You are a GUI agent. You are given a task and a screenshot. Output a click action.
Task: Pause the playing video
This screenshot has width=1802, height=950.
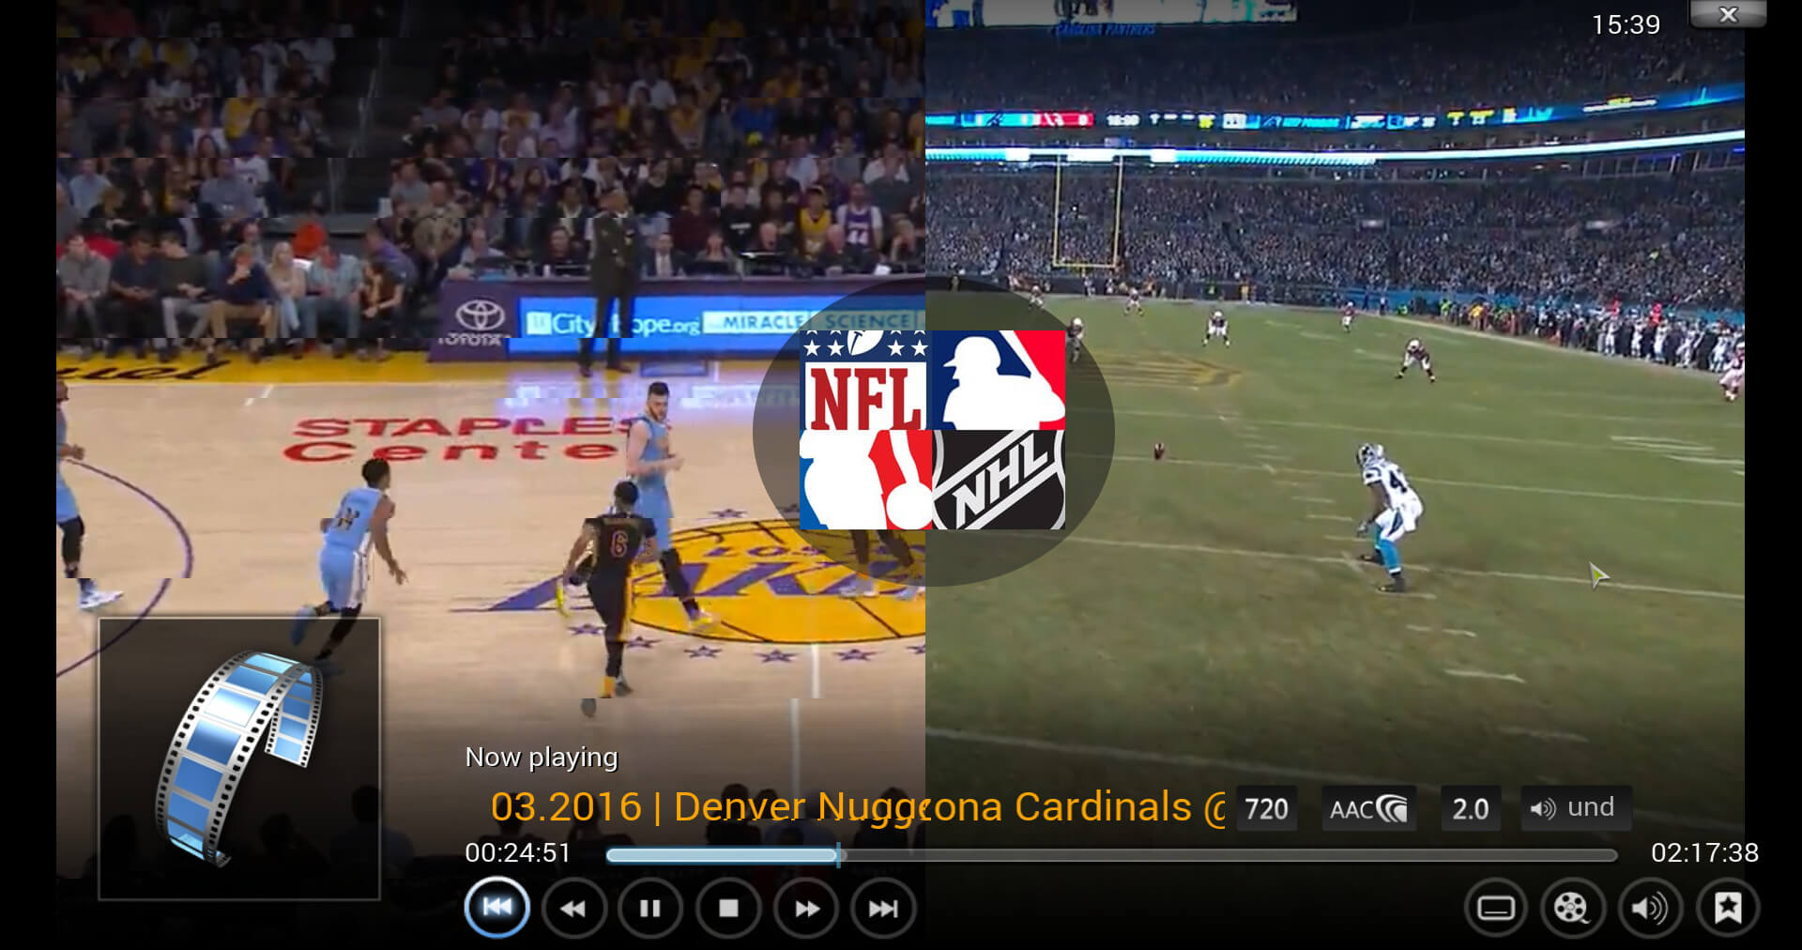pyautogui.click(x=650, y=909)
